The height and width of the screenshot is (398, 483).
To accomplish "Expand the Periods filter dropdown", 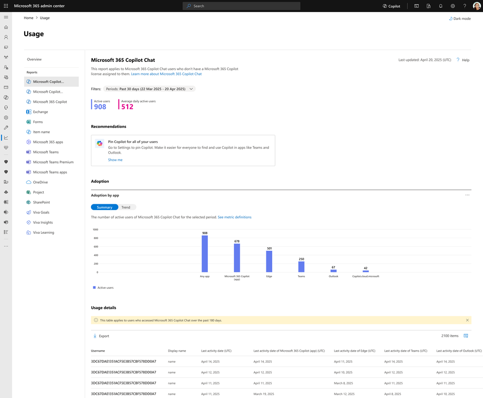I will (x=149, y=89).
